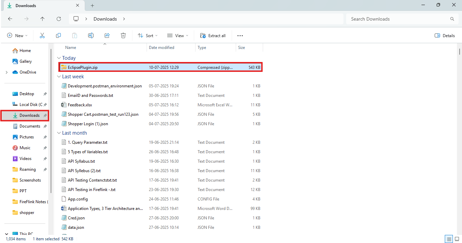Select the Feedback.xlsx Excel file icon
This screenshot has height=243, width=462.
click(64, 105)
